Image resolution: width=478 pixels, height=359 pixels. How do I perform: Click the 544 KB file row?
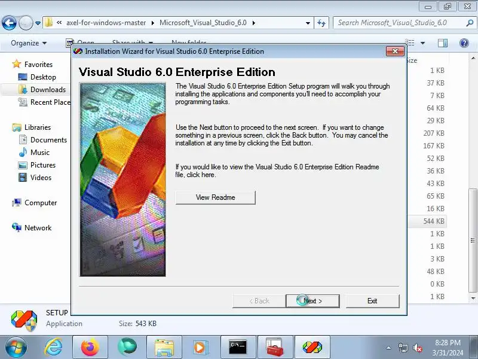427,221
